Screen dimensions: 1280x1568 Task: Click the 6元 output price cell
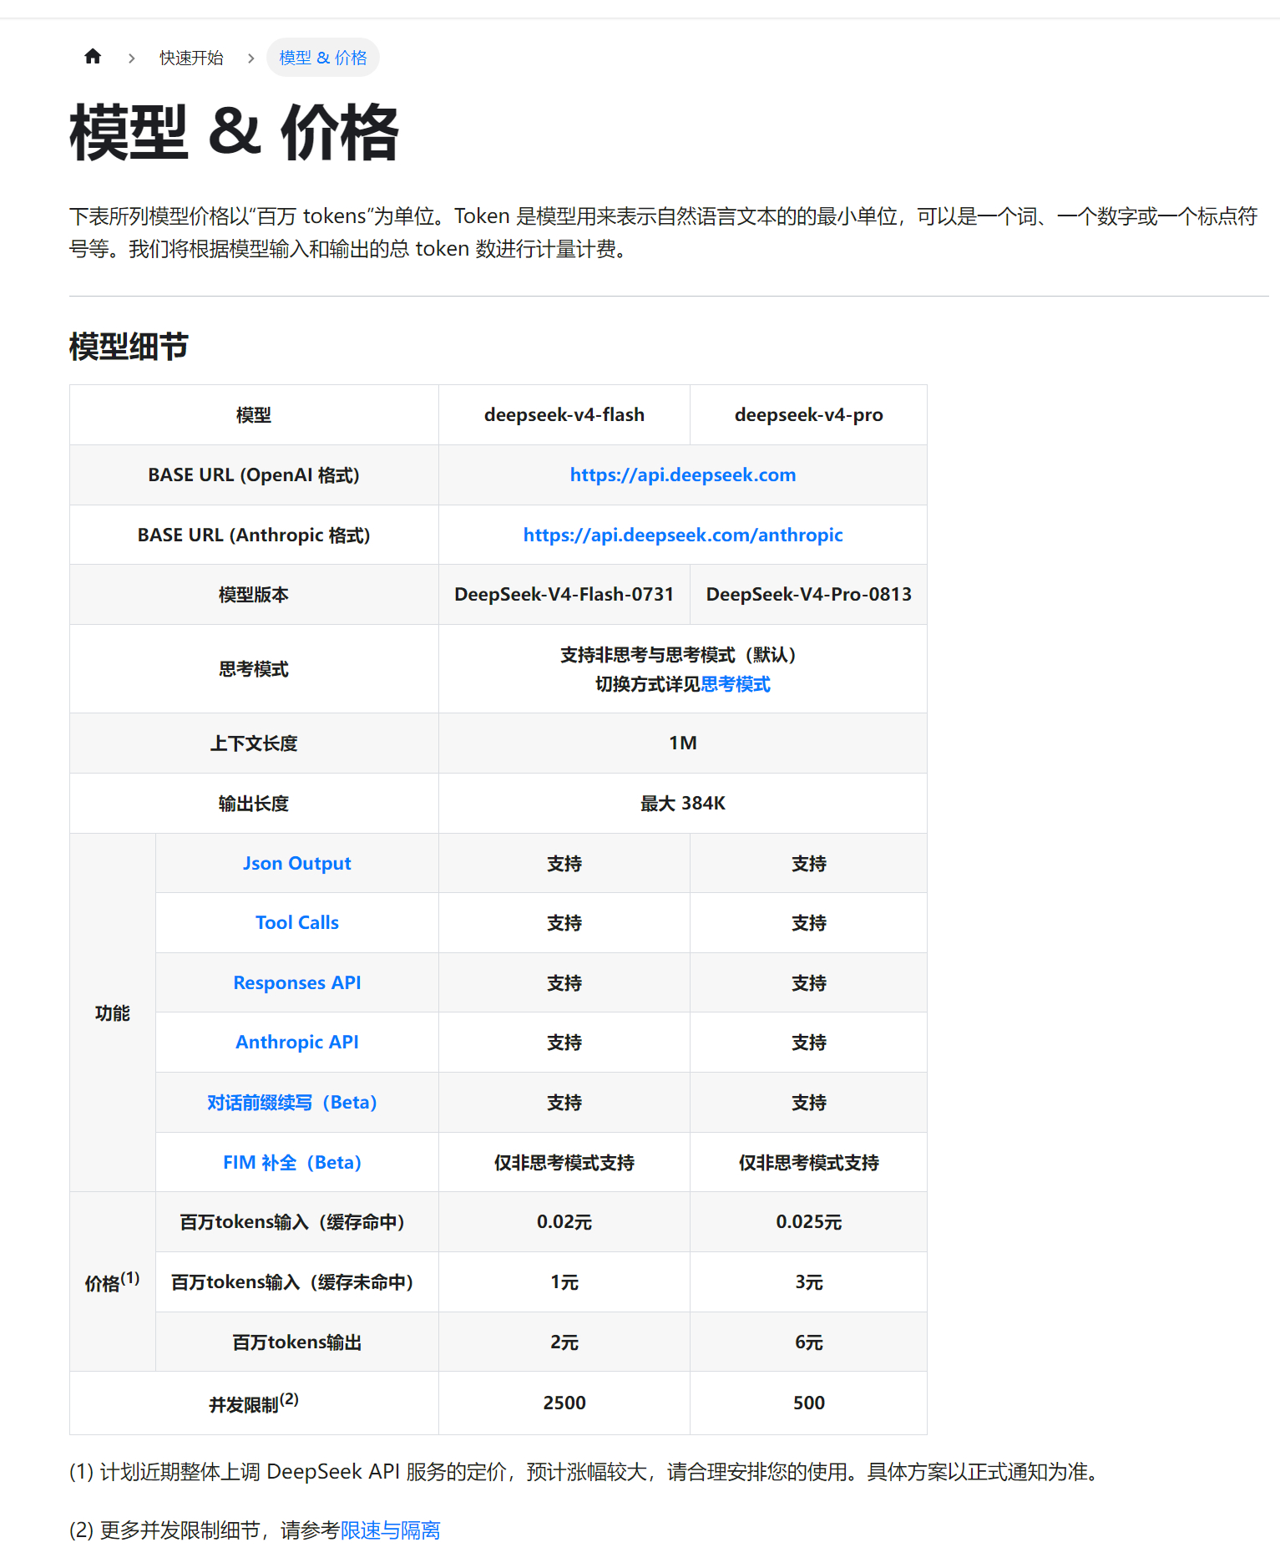[809, 1342]
